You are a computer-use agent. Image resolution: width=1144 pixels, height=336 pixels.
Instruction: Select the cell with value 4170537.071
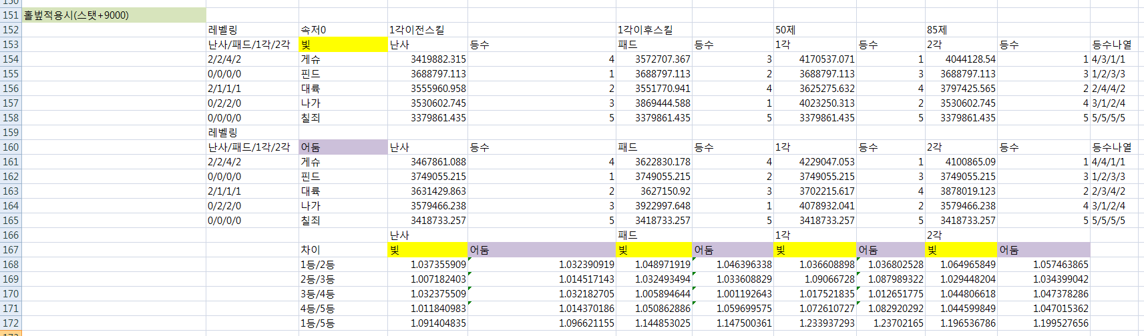[814, 59]
